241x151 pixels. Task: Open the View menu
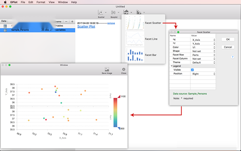click(x=51, y=2)
